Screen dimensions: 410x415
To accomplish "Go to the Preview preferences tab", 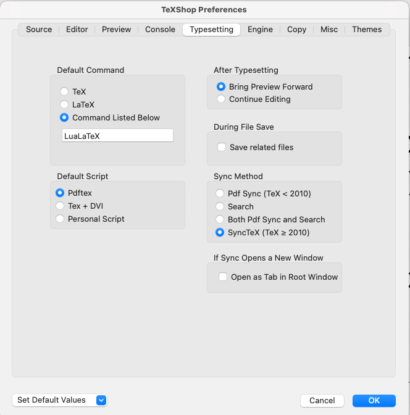I will (117, 30).
